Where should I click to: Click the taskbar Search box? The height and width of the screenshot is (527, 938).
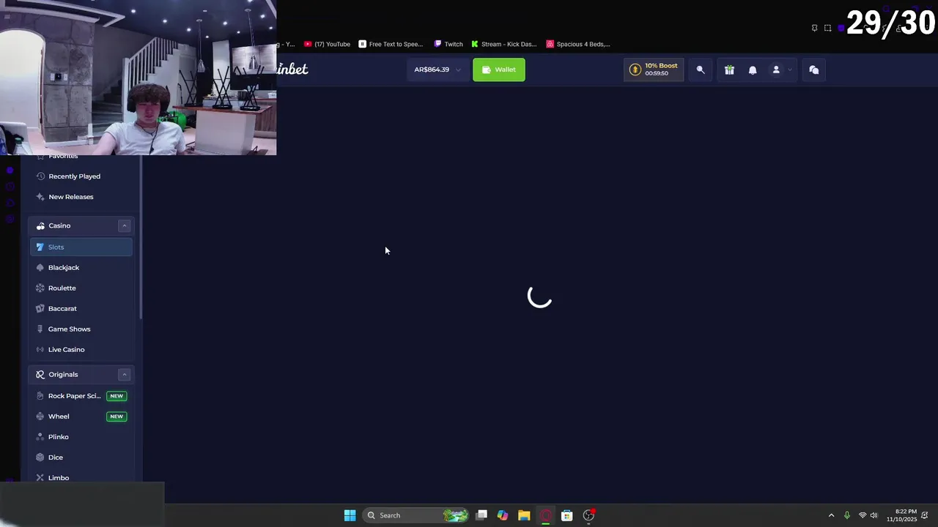pyautogui.click(x=416, y=515)
